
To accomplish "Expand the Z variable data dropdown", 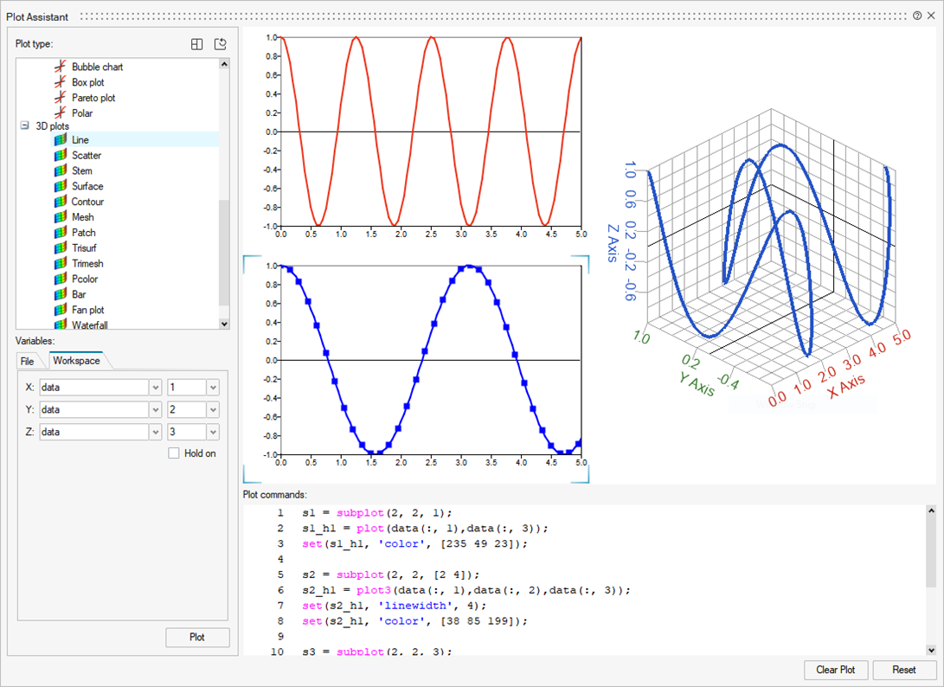I will coord(156,432).
